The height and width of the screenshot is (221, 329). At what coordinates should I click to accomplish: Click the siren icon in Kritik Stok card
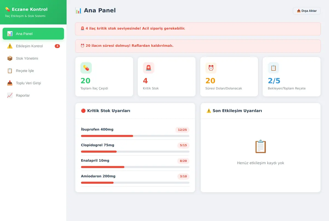tap(149, 68)
